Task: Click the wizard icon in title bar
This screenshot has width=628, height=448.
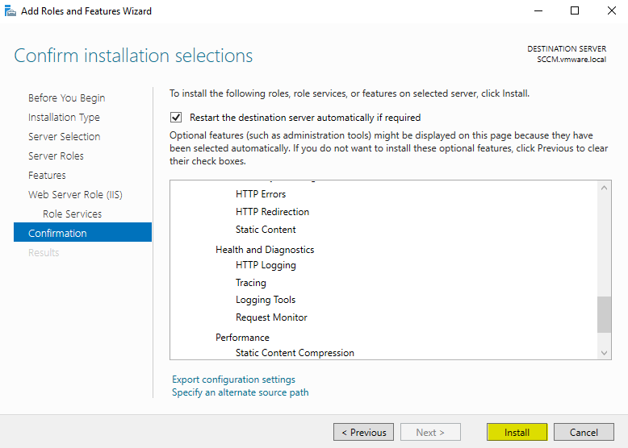Action: coord(10,11)
